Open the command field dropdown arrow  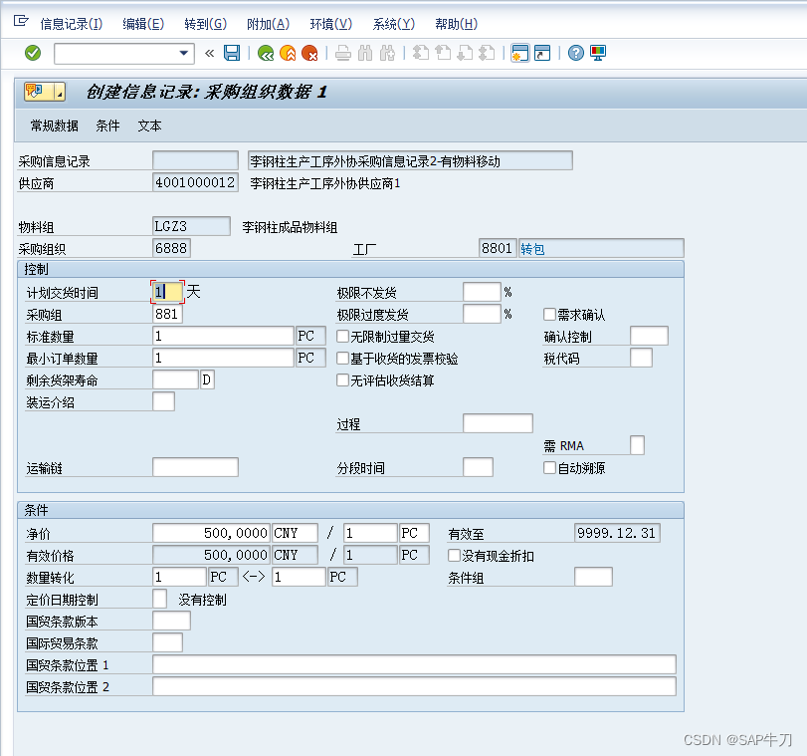tap(183, 53)
